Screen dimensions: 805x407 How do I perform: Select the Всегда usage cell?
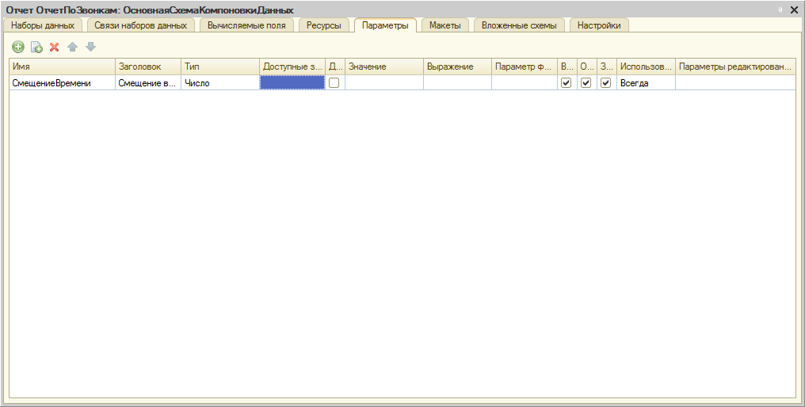point(646,82)
